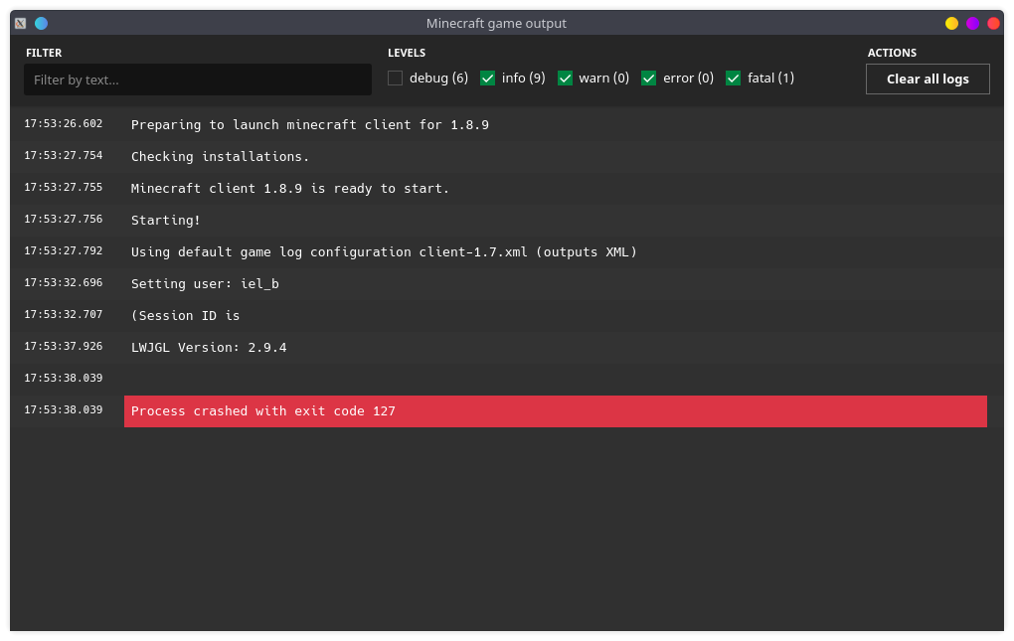Click the X window menu icon in titlebar
The image size is (1014, 641).
(x=20, y=23)
